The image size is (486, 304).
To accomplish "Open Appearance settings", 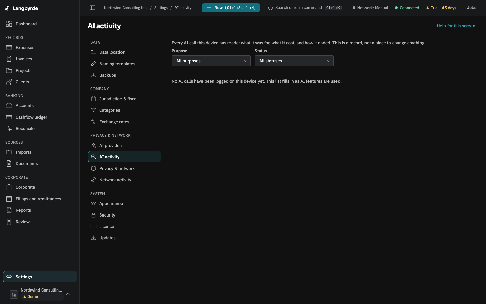I will coord(124,204).
